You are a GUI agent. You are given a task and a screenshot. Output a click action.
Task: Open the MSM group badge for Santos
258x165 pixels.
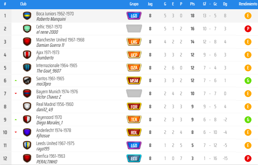click(134, 81)
